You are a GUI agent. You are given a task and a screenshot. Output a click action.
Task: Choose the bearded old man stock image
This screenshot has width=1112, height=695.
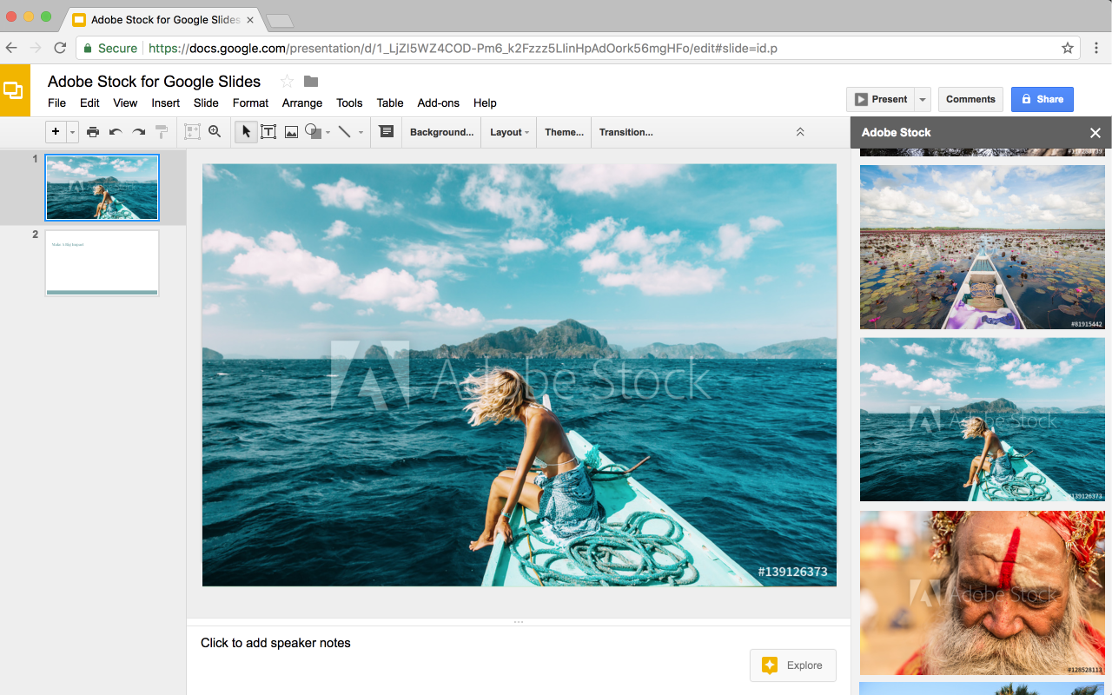(x=983, y=592)
